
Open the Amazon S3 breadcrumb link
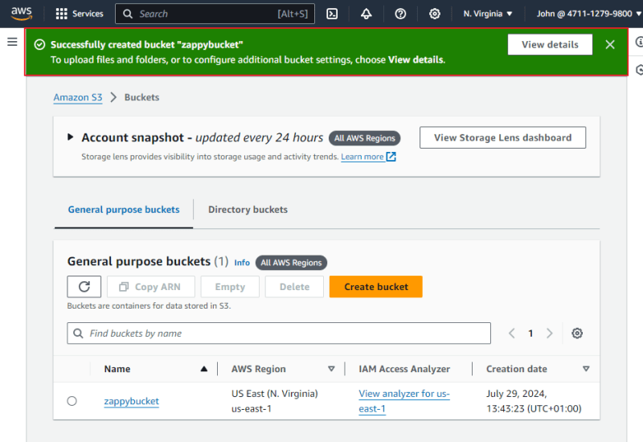click(78, 97)
